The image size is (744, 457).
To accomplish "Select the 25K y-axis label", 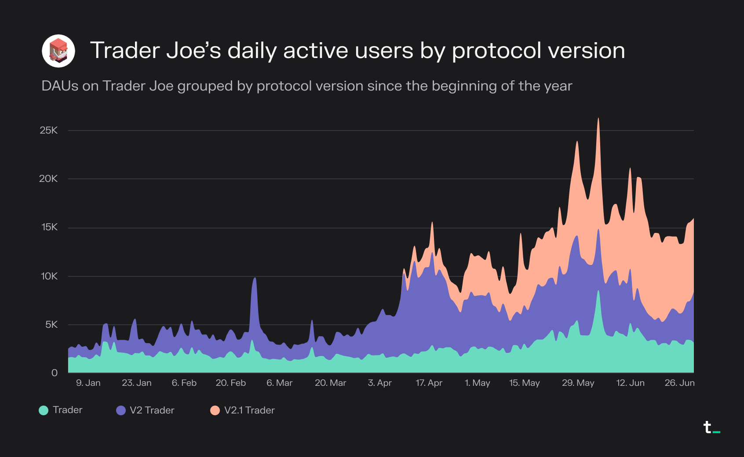I will pos(49,131).
